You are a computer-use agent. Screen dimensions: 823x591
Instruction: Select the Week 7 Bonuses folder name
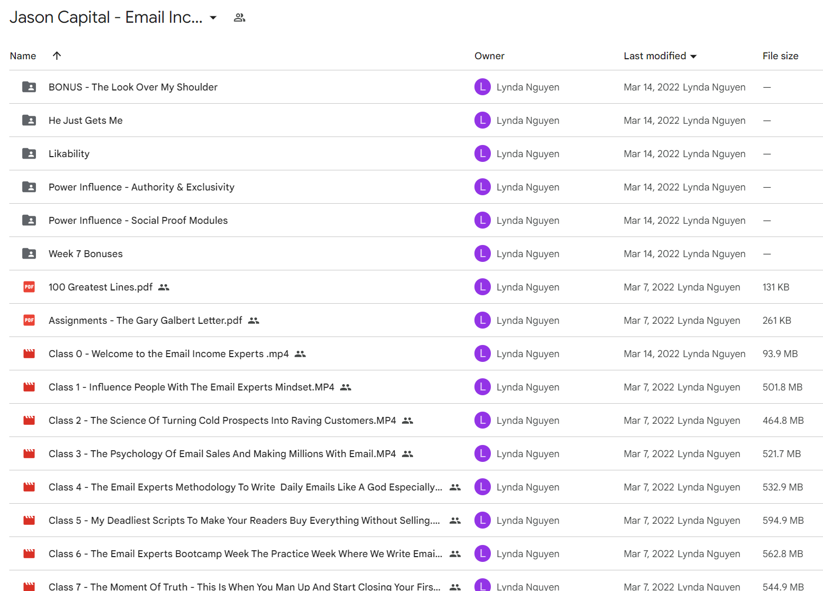[86, 253]
